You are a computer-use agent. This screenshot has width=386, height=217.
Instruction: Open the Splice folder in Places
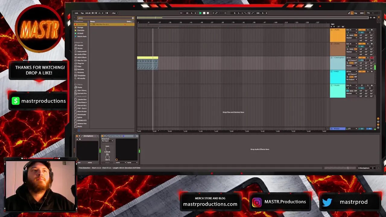(x=80, y=117)
